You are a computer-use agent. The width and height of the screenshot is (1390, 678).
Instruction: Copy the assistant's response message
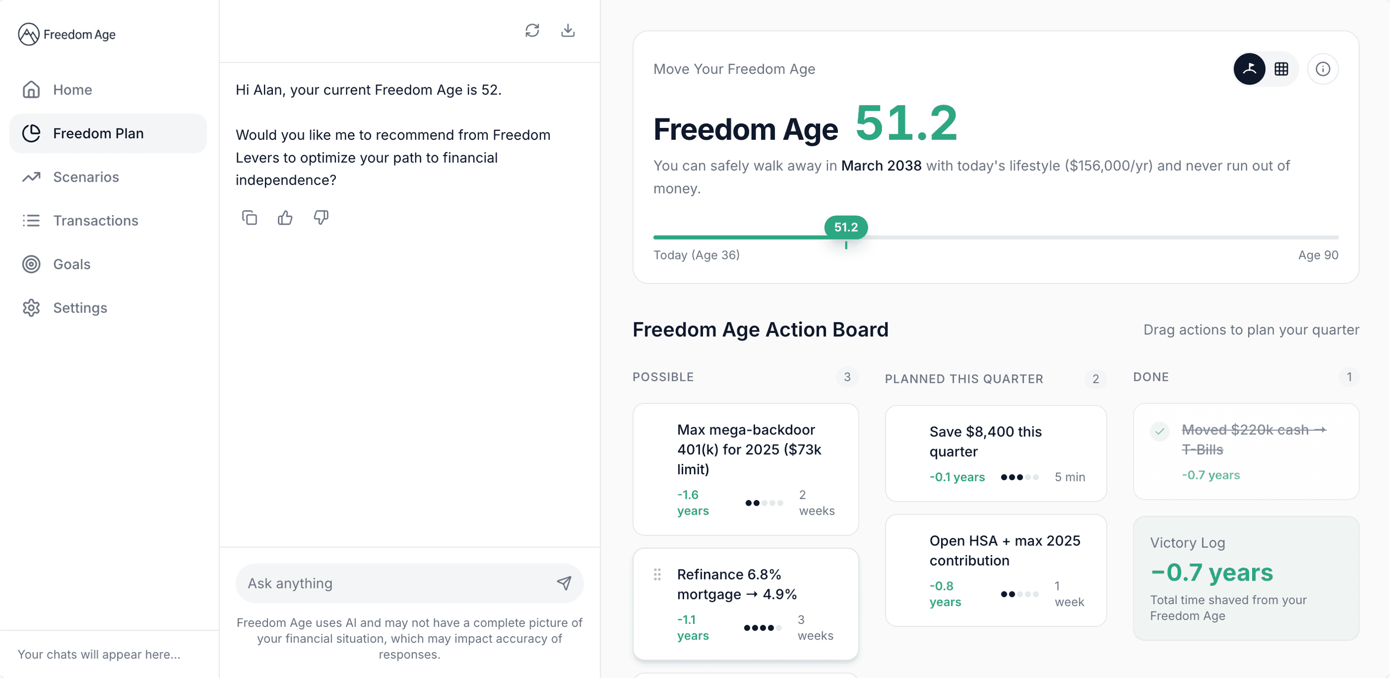(250, 218)
